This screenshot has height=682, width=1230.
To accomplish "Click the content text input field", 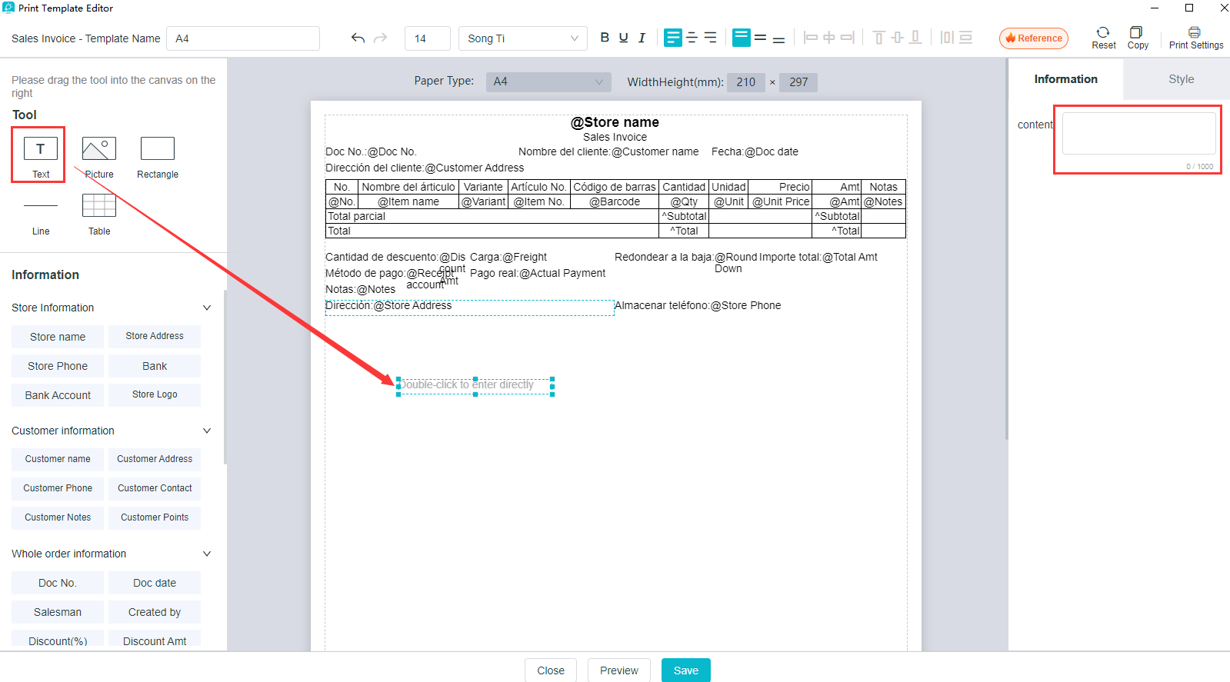I will (x=1138, y=134).
